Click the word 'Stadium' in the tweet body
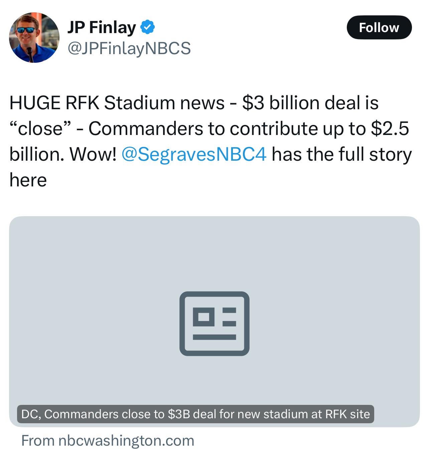This screenshot has width=429, height=460. (140, 103)
